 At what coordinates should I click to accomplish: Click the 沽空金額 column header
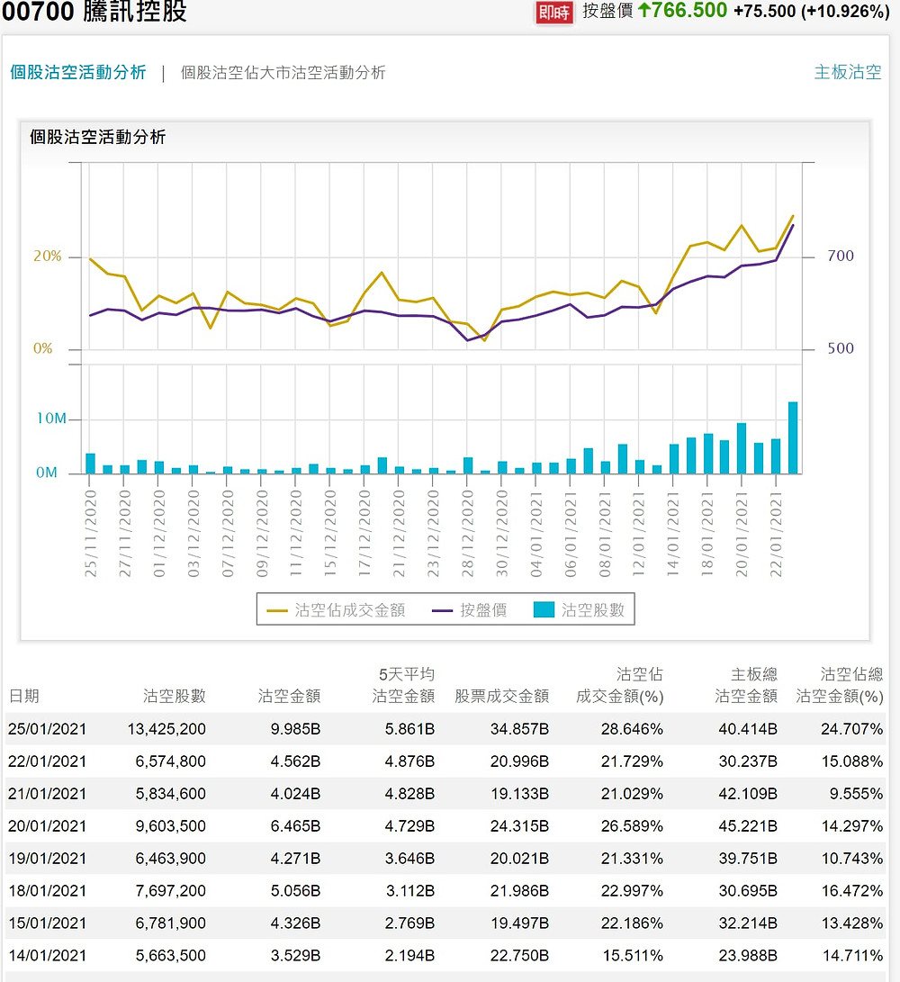coord(290,696)
